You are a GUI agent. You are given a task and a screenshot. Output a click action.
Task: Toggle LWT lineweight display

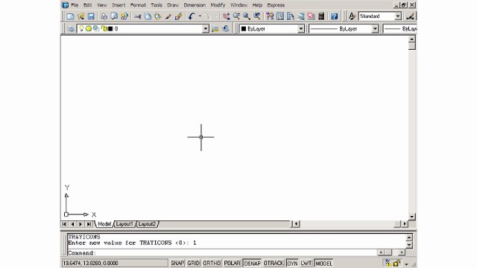(306, 263)
